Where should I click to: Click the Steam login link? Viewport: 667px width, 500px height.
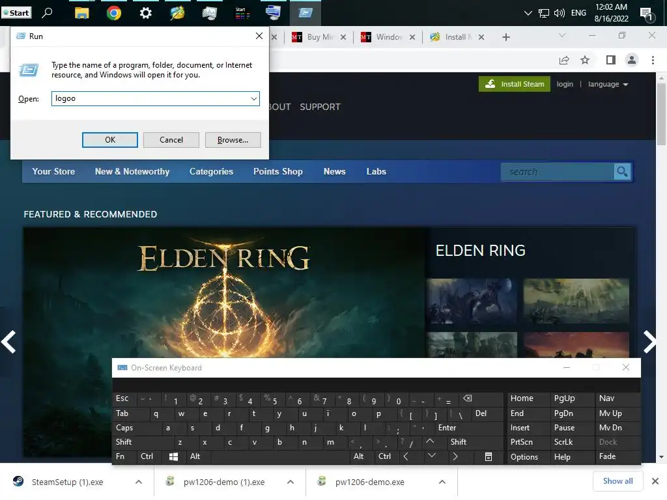(565, 84)
